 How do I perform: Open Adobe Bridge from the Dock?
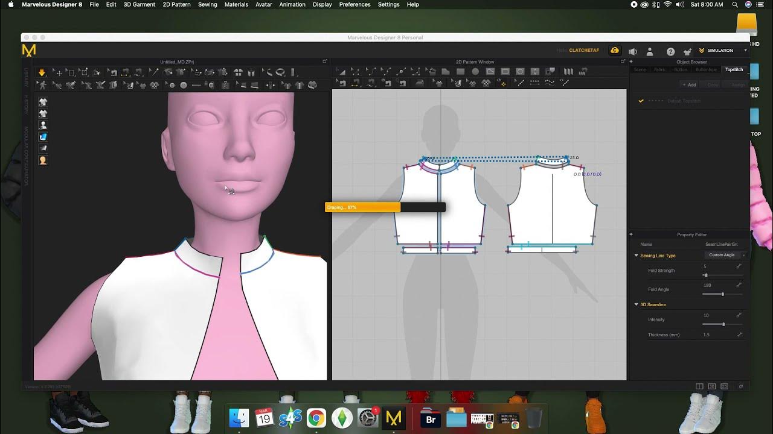point(431,418)
